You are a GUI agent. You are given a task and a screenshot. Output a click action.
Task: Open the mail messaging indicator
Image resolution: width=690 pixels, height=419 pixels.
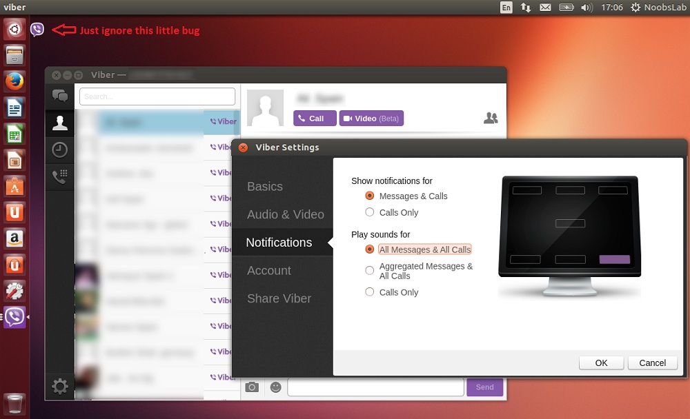point(545,8)
